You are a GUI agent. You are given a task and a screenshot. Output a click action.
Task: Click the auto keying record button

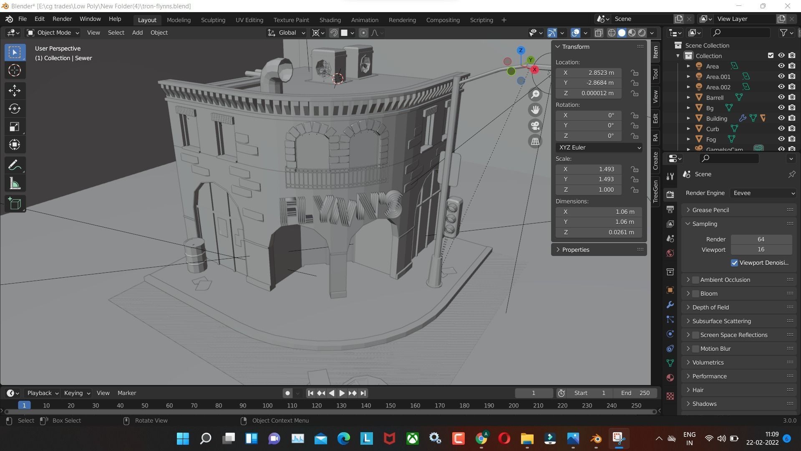tap(287, 393)
